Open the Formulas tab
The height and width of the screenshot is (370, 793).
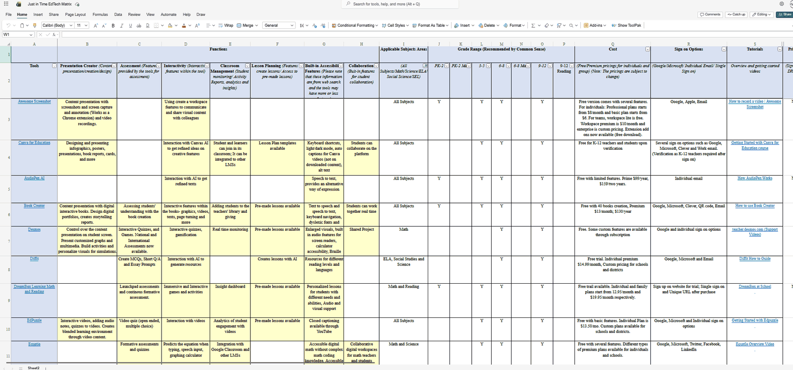[100, 15]
